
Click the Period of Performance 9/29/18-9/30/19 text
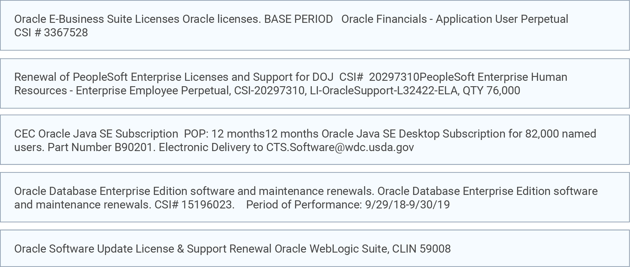348,205
